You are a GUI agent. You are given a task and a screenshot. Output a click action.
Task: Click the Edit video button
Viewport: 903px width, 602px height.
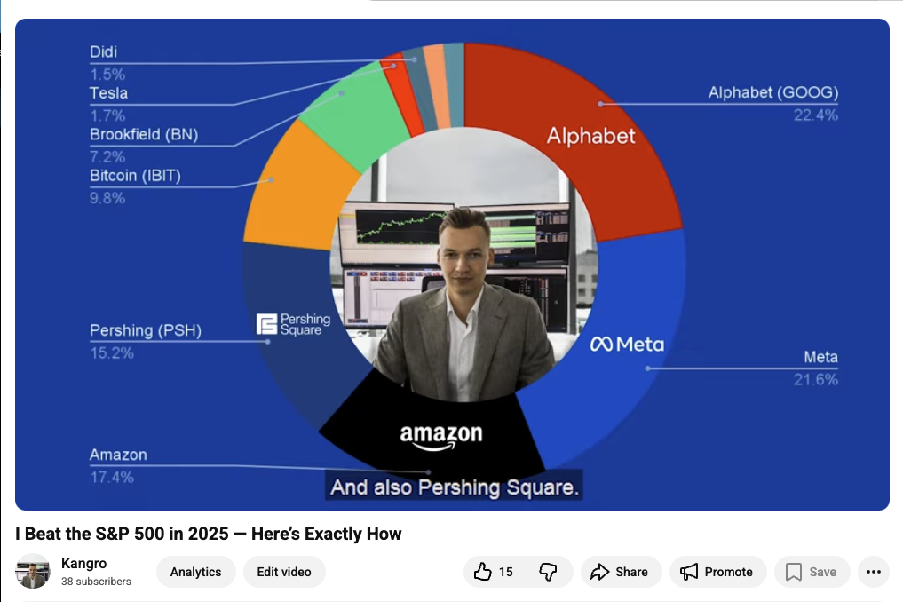(284, 572)
